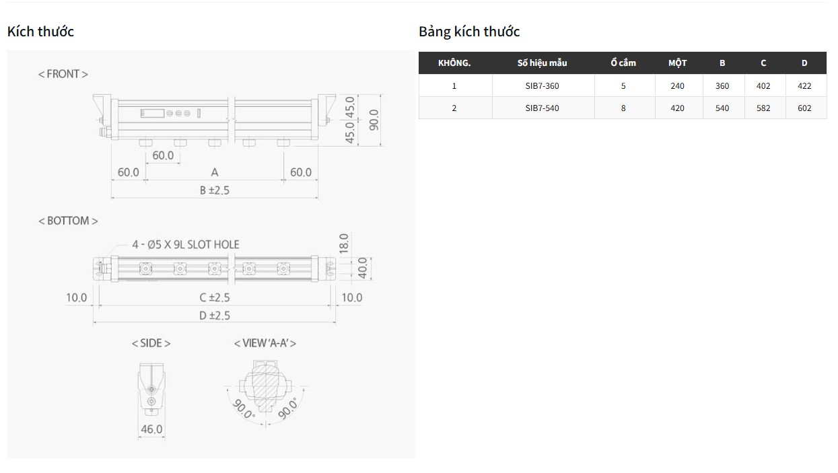Click value 602 in column D
The height and width of the screenshot is (473, 838).
804,108
